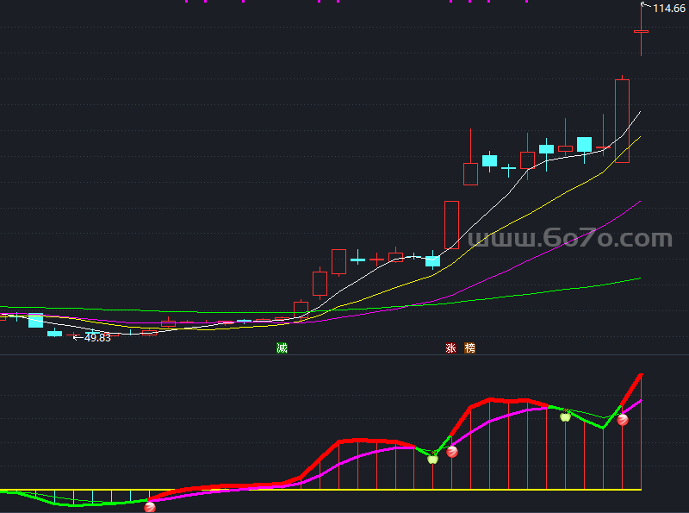Click the red ball signal below the 涨 marker
The image size is (689, 513).
452,451
